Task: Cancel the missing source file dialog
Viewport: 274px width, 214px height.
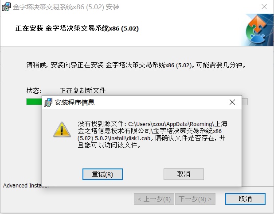Action: (184, 174)
